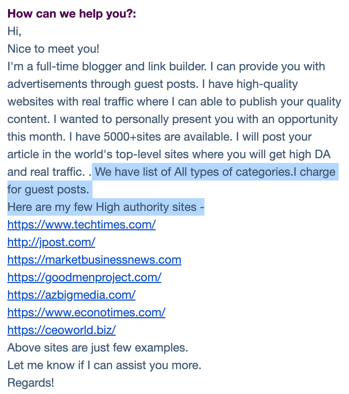
Task: Click the 'Hi,' greeting line
Action: [x=14, y=31]
